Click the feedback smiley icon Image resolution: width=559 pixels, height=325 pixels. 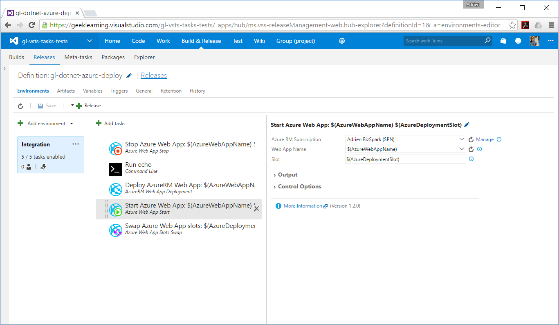point(518,41)
